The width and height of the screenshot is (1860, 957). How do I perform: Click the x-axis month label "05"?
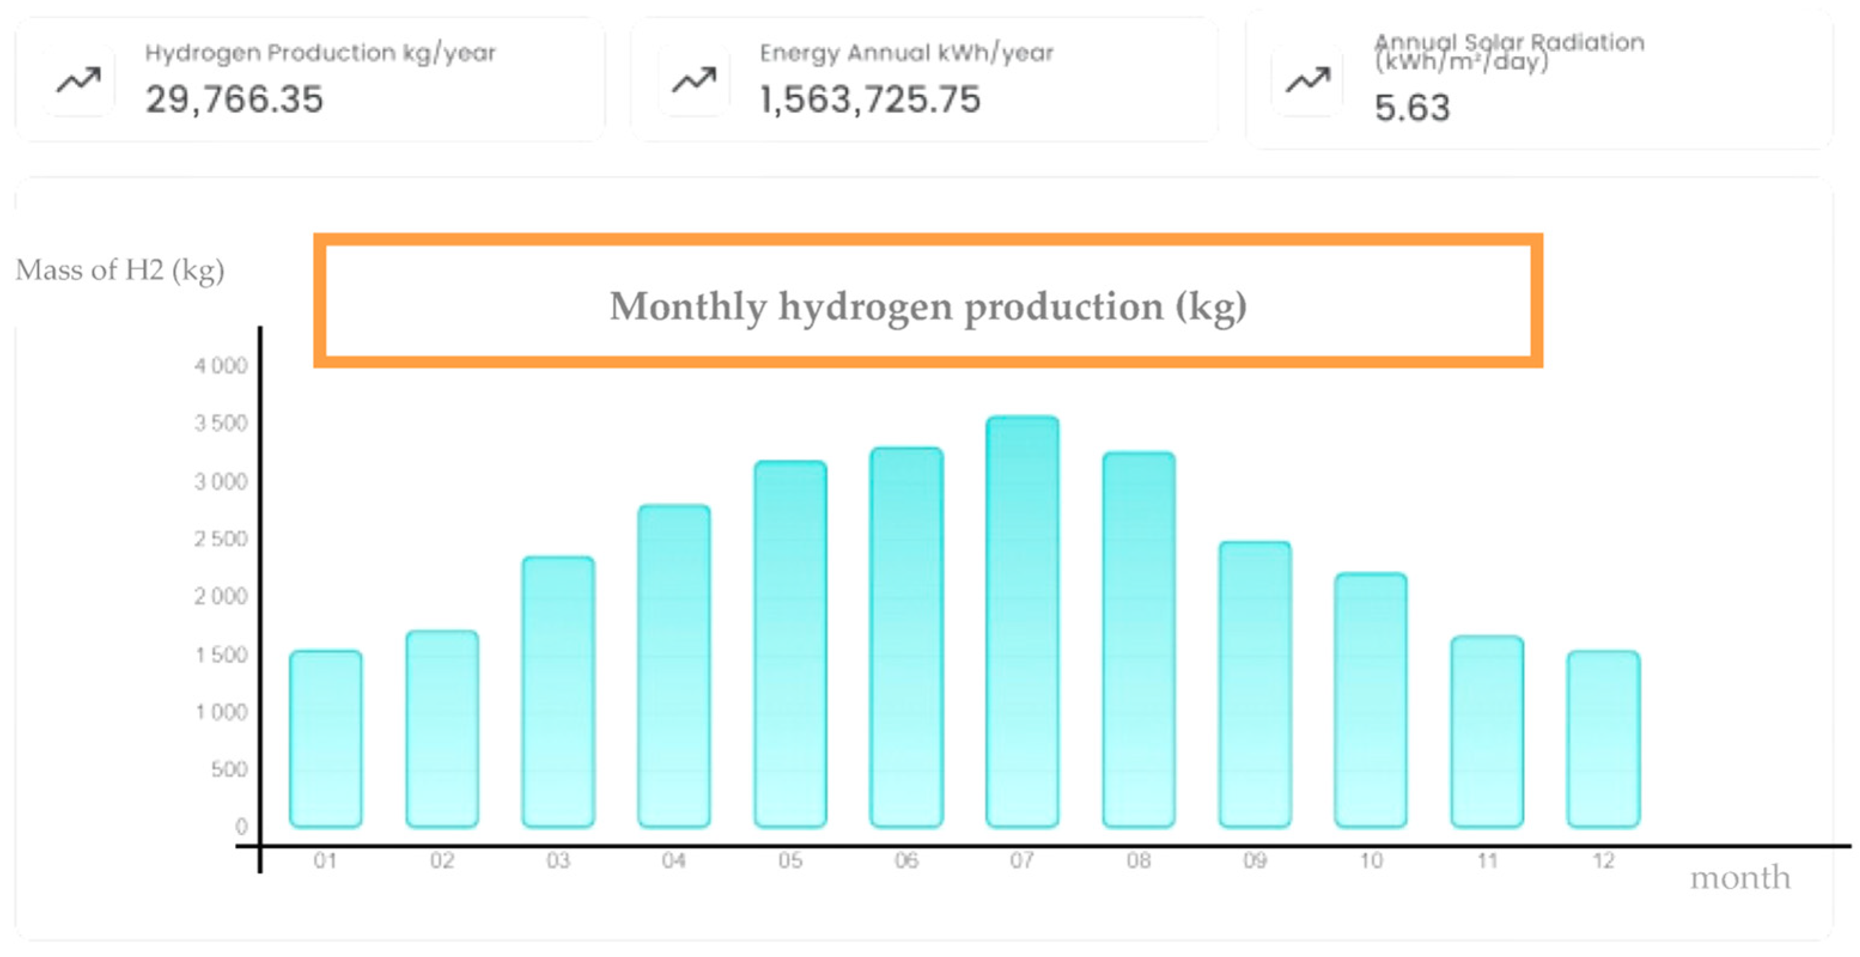[791, 861]
